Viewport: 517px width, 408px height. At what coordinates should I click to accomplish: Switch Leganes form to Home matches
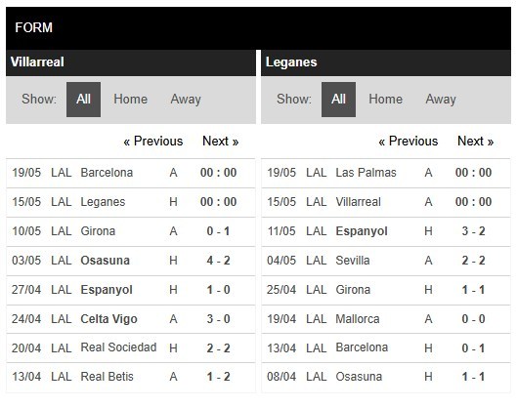(x=385, y=100)
